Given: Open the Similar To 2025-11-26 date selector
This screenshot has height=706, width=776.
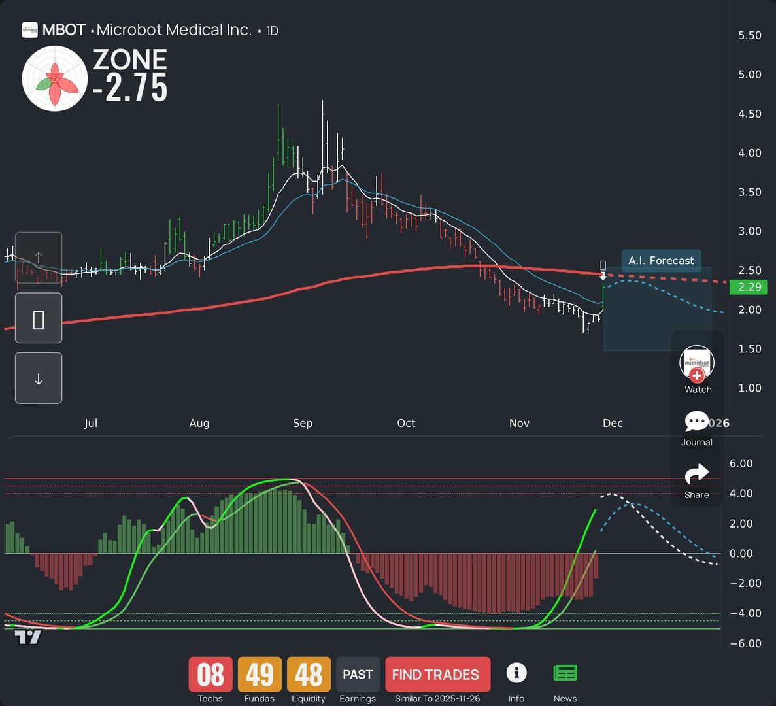Looking at the screenshot, I should tap(437, 698).
